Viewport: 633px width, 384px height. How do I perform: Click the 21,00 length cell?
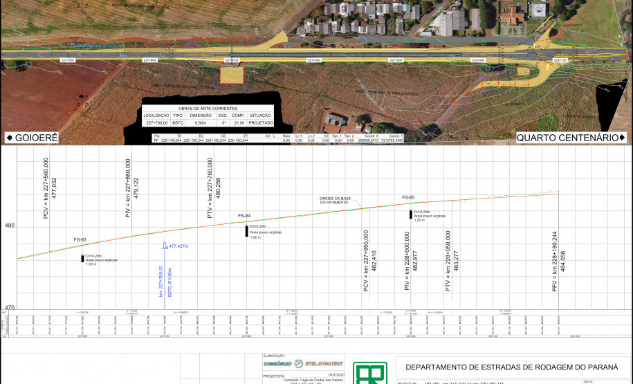[239, 122]
